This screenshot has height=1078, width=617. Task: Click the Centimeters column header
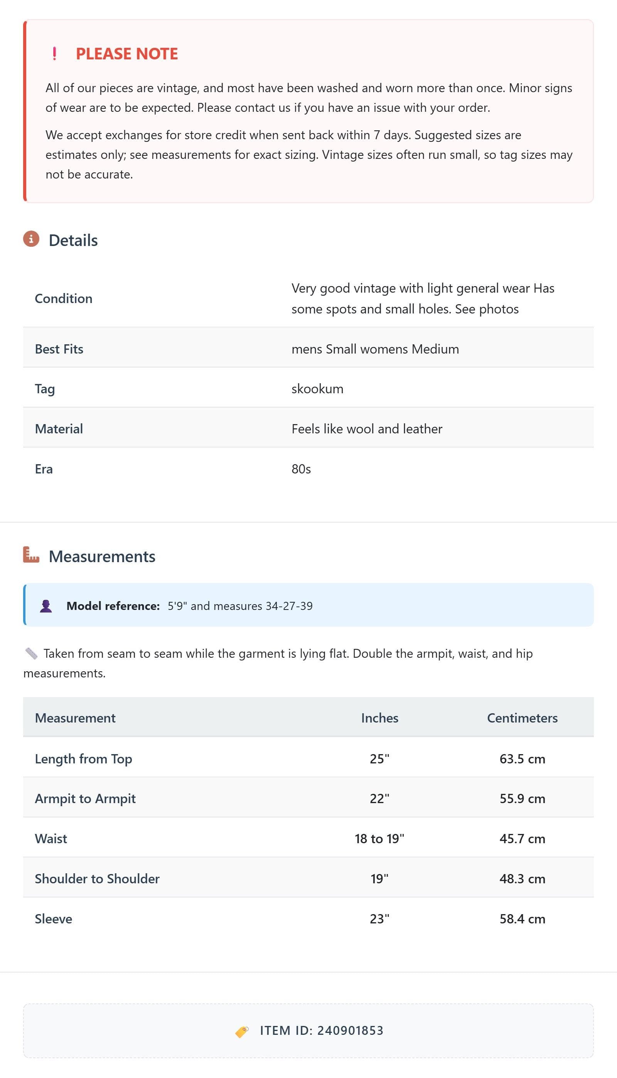click(x=522, y=718)
